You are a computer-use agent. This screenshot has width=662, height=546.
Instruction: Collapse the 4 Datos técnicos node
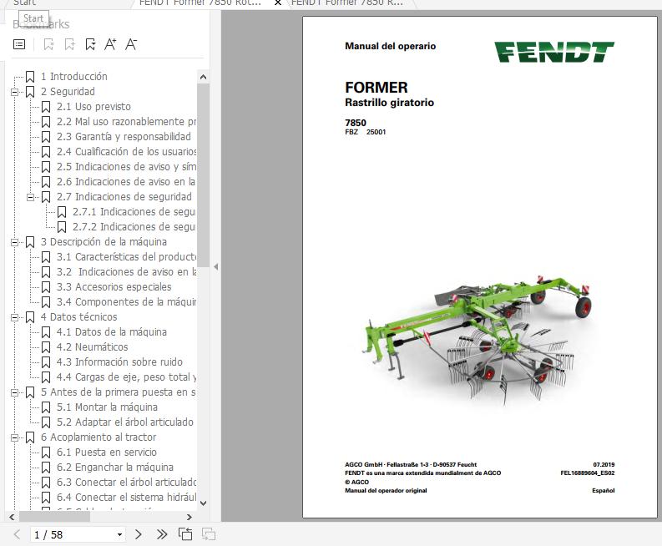click(x=14, y=317)
